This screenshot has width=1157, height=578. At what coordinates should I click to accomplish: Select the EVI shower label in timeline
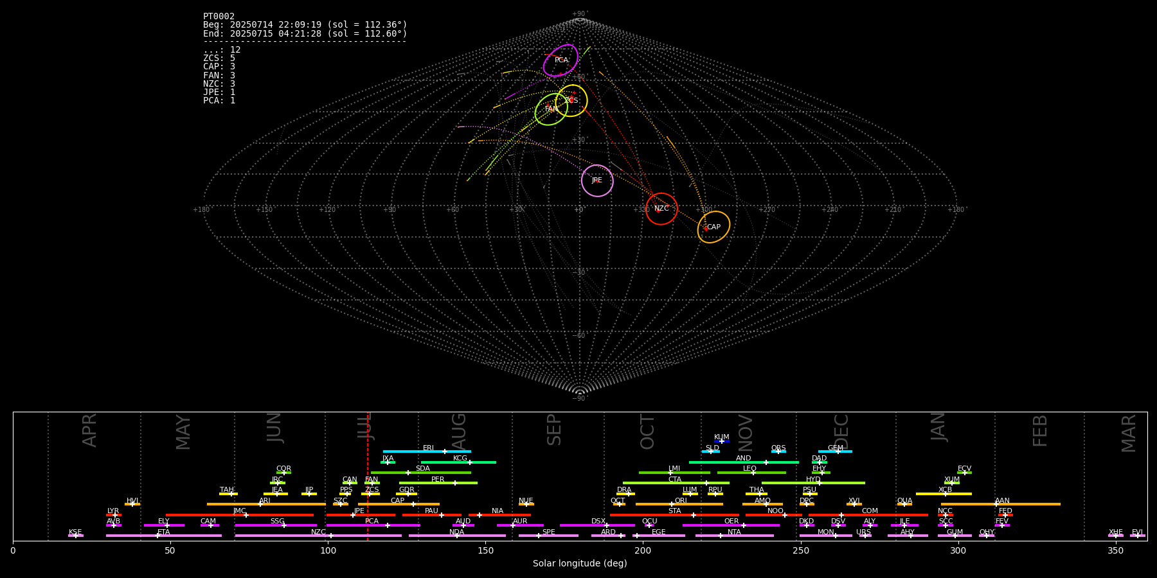[x=1137, y=532]
